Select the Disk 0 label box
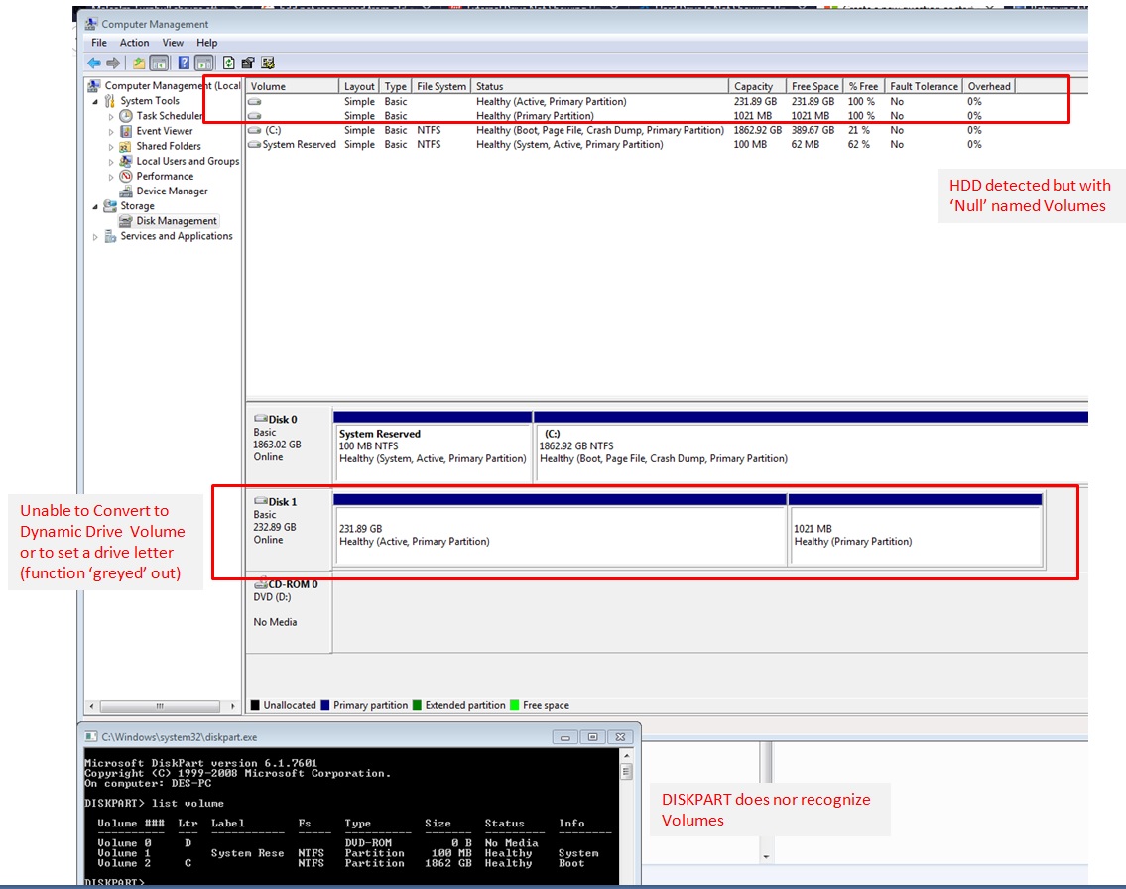Viewport: 1126px width, 889px height. [289, 445]
